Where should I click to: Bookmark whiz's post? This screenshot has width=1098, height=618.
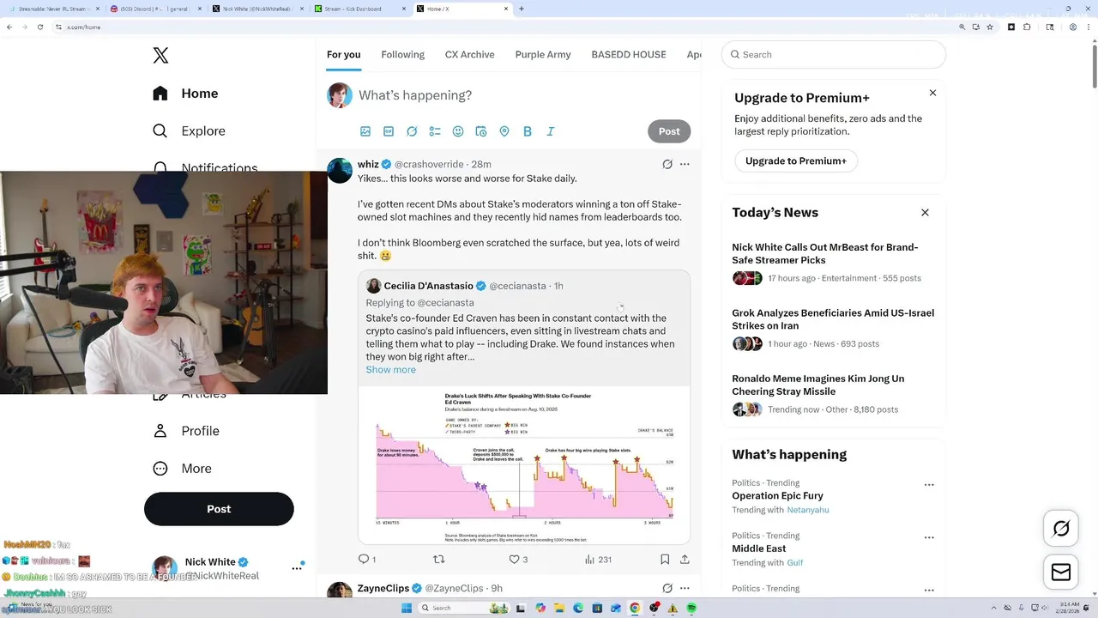(x=665, y=559)
